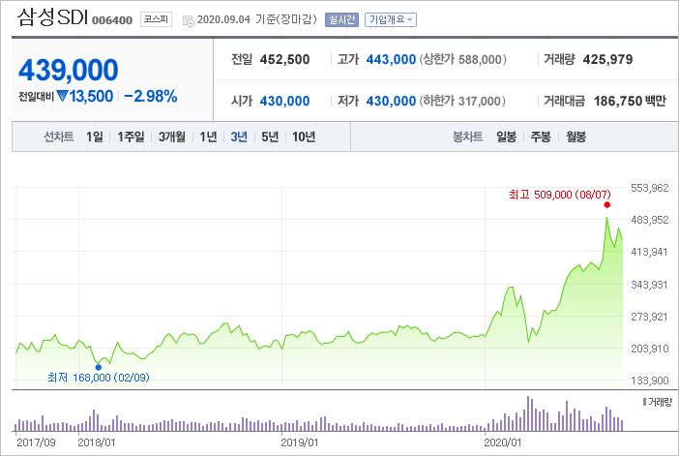The height and width of the screenshot is (456, 679).
Task: Select the 1일 line chart tab
Action: pos(95,137)
